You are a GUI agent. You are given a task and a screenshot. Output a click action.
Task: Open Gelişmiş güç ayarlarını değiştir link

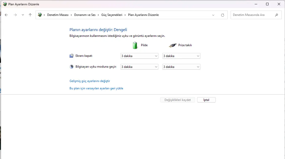tap(90, 81)
